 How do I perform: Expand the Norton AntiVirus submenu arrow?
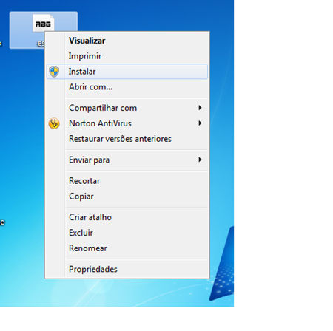(200, 123)
